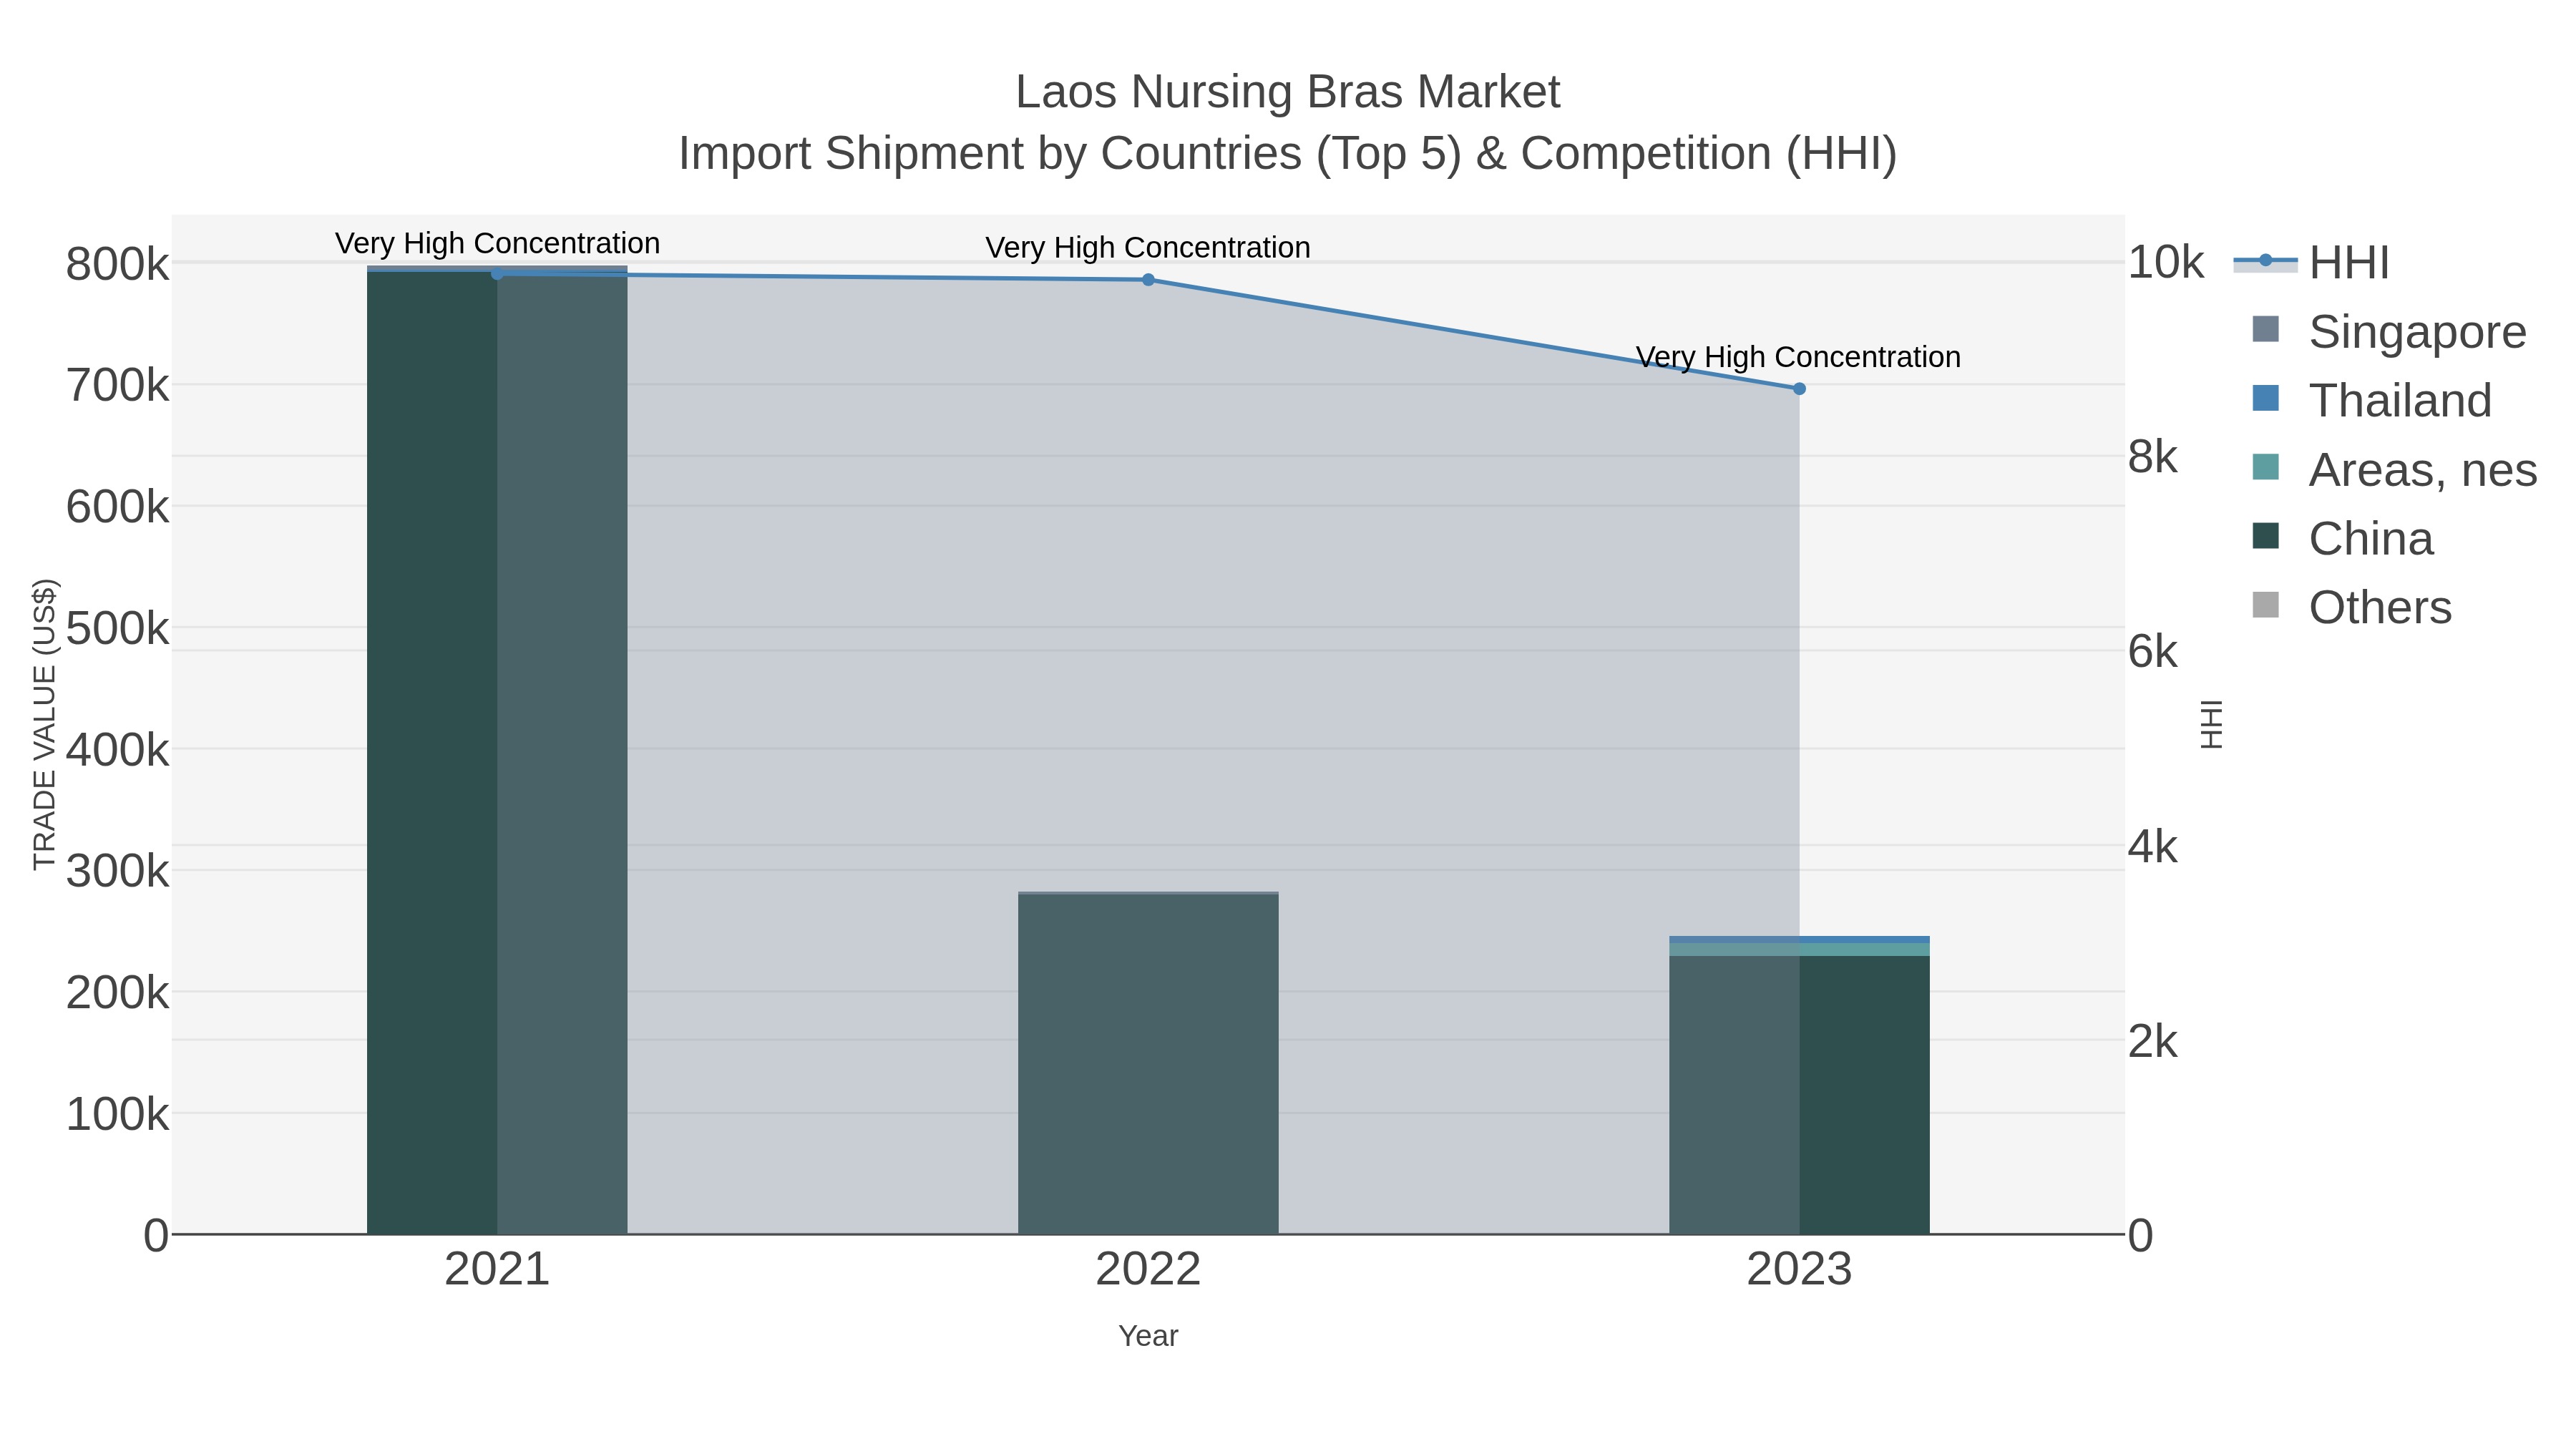Toggle Thailand series in the legend
The image size is (2576, 1449).
[2371, 401]
